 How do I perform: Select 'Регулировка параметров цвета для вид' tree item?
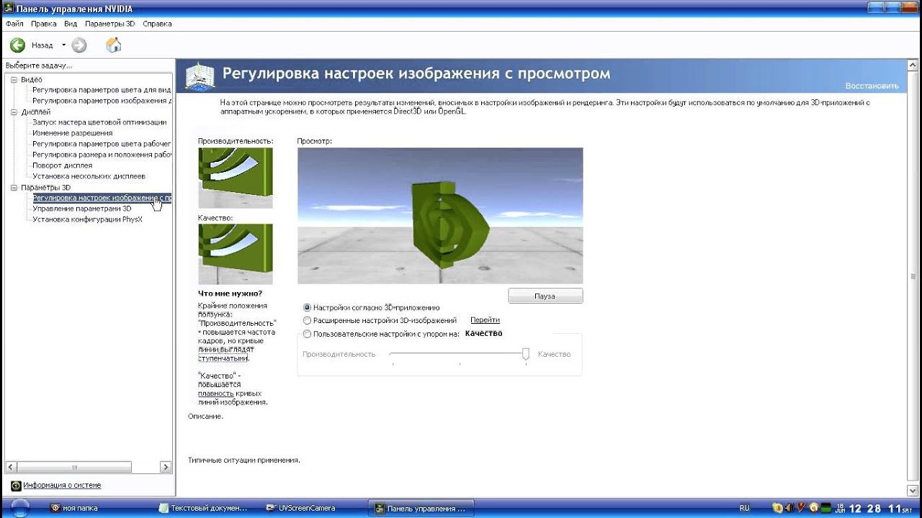(x=102, y=90)
